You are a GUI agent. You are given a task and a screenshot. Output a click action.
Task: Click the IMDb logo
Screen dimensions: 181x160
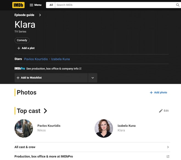(18, 5)
